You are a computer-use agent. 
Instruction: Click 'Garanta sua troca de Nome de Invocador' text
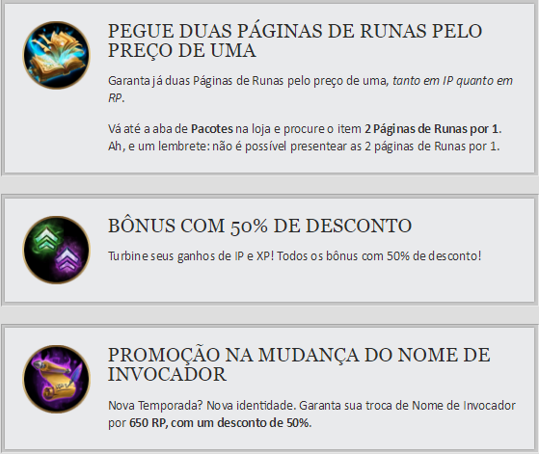click(407, 406)
